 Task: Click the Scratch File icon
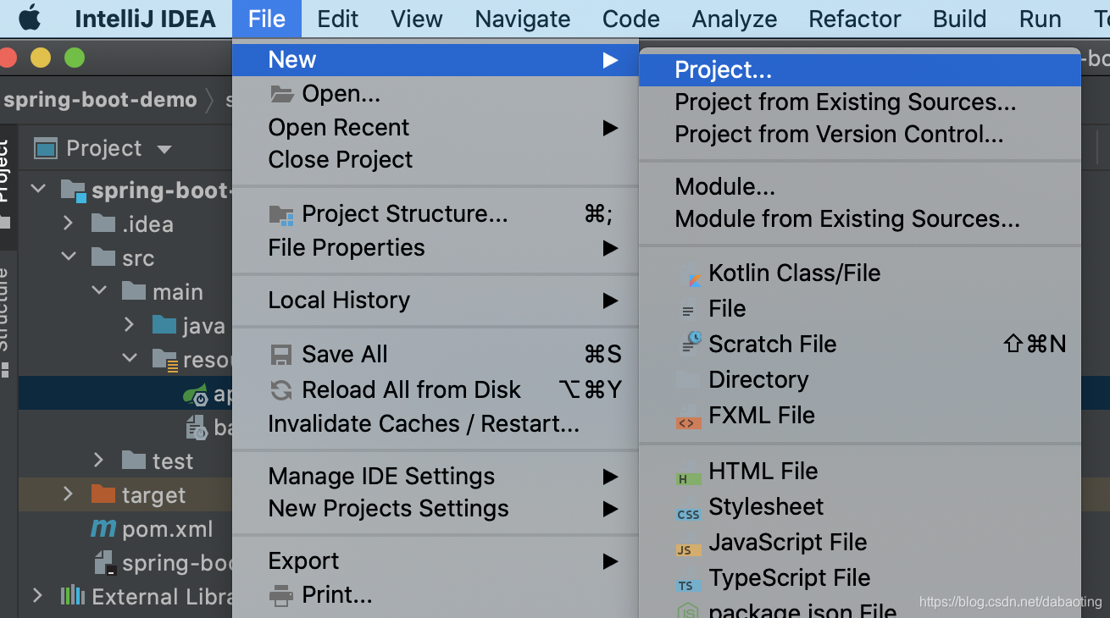(x=691, y=344)
